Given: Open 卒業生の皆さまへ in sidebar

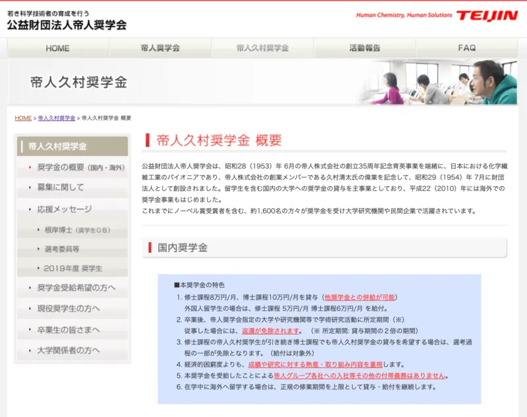Looking at the screenshot, I should 69,329.
